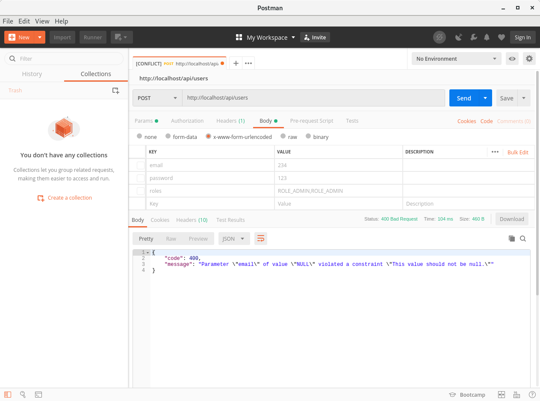Open the Save button dropdown arrow
Viewport: 540px width, 401px height.
(524, 98)
